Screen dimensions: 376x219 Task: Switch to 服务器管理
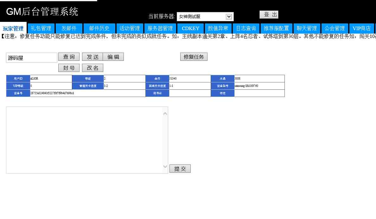[x=160, y=28]
